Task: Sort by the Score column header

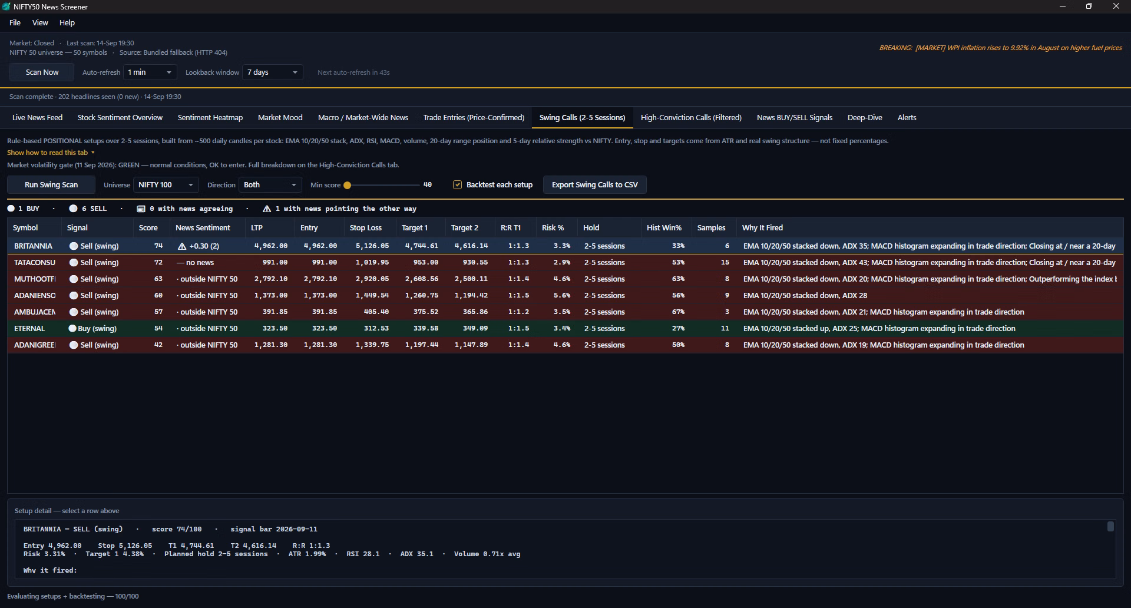Action: (x=151, y=228)
